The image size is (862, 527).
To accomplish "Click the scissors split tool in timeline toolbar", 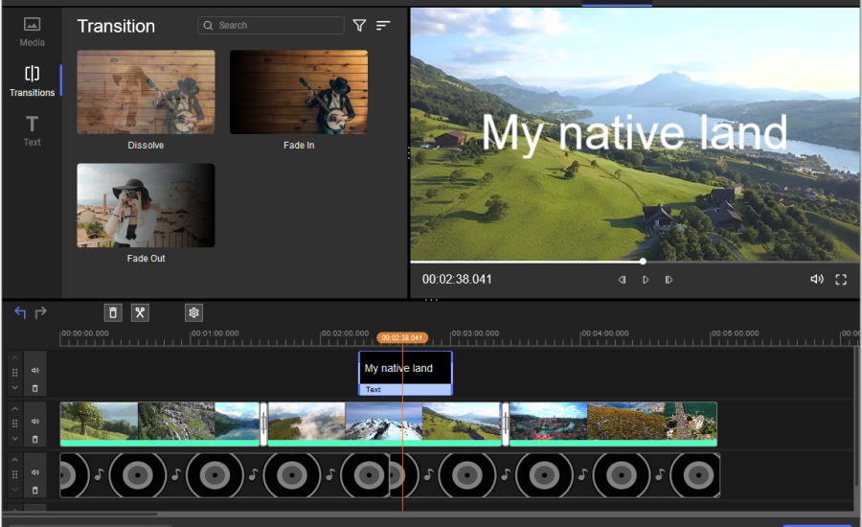I will pyautogui.click(x=140, y=312).
